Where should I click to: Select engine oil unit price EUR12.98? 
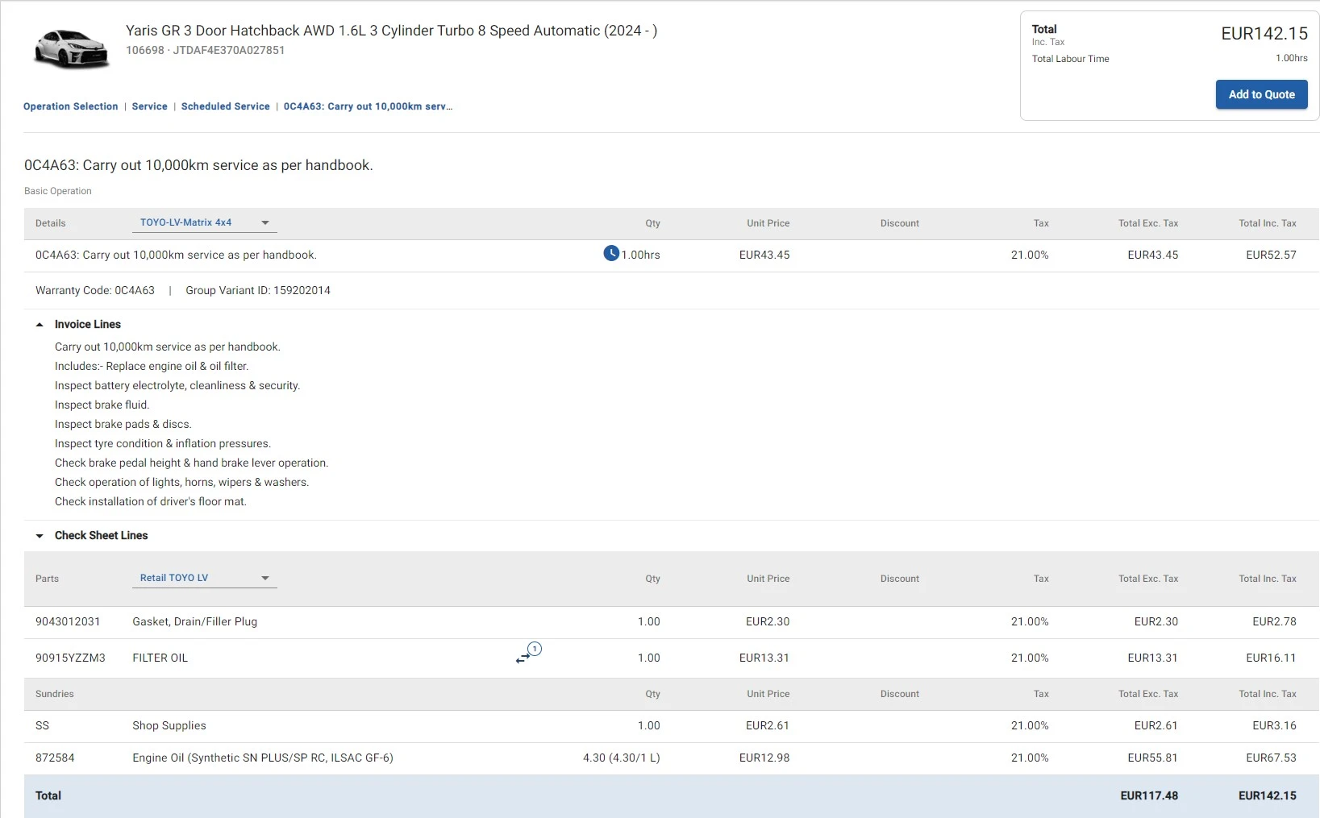coord(764,758)
